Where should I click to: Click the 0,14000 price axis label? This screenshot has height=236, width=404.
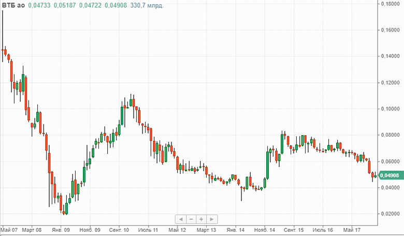click(391, 56)
